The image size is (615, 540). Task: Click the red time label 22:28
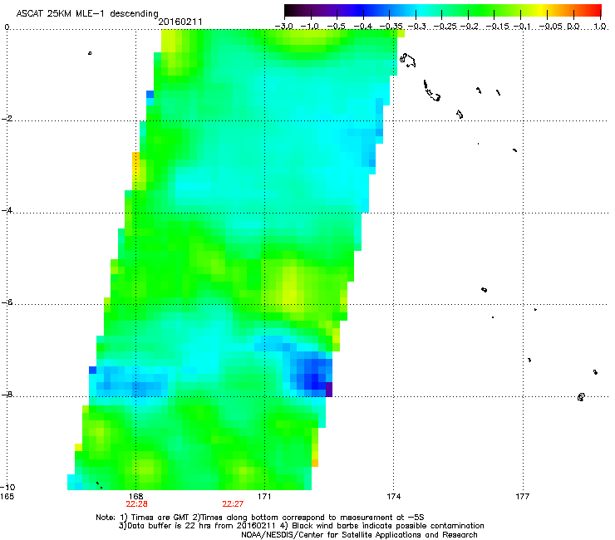[x=136, y=504]
